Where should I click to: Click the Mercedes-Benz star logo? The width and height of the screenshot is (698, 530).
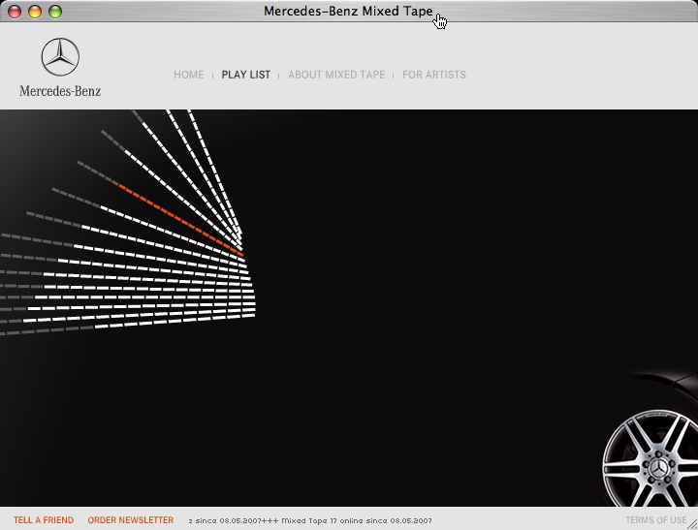[60, 57]
